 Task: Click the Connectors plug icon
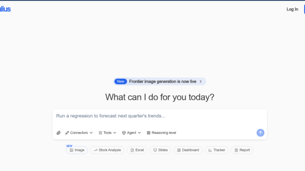pyautogui.click(x=67, y=133)
